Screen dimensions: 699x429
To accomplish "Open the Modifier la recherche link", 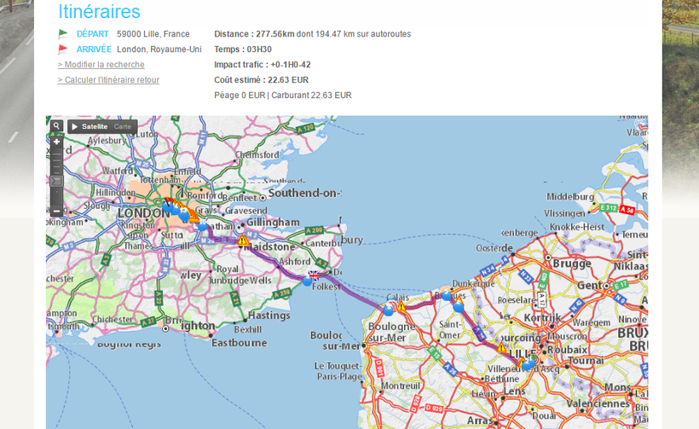I will click(x=101, y=65).
